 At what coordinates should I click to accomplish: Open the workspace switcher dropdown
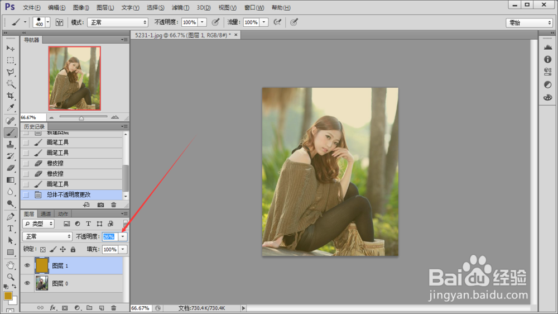529,23
